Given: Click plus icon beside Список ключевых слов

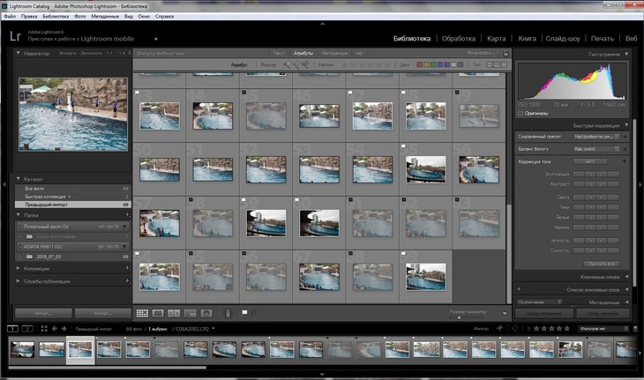Looking at the screenshot, I should [x=519, y=289].
